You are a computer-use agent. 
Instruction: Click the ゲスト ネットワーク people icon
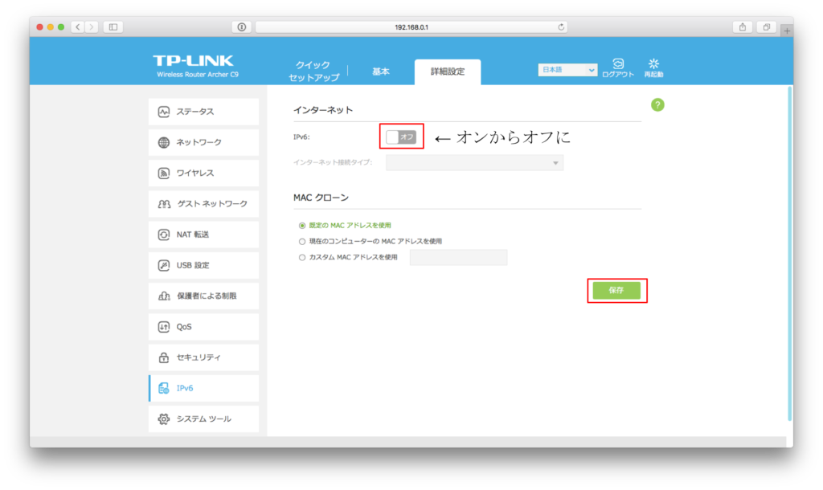click(x=164, y=204)
